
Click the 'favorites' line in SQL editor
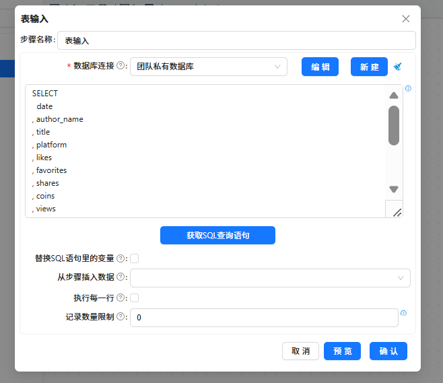(x=49, y=170)
